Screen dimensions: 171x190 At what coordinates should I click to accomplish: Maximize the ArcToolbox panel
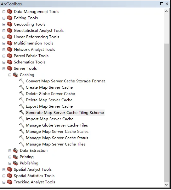(162, 4)
